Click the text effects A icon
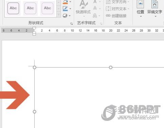Image resolution: width=164 pixels, height=128 pixels. pyautogui.click(x=95, y=16)
